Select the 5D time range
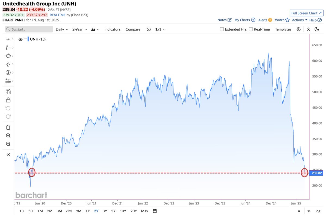326x217 pixels. [31, 211]
